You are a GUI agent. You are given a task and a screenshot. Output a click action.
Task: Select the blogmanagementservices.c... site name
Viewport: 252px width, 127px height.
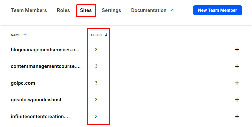pos(45,50)
